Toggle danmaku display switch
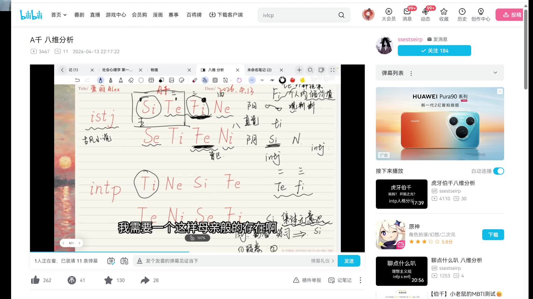This screenshot has height=299, width=533. (111, 261)
